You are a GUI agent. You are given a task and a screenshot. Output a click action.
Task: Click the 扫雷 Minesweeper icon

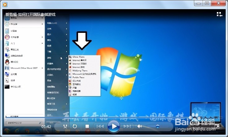click(x=70, y=87)
